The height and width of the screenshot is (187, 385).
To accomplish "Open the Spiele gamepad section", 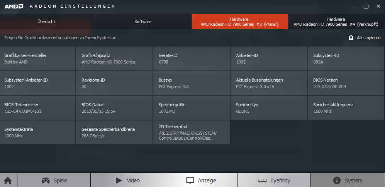I will 54,180.
